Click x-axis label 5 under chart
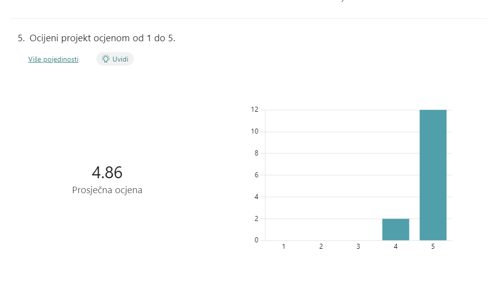Image resolution: width=498 pixels, height=286 pixels. coord(433,247)
